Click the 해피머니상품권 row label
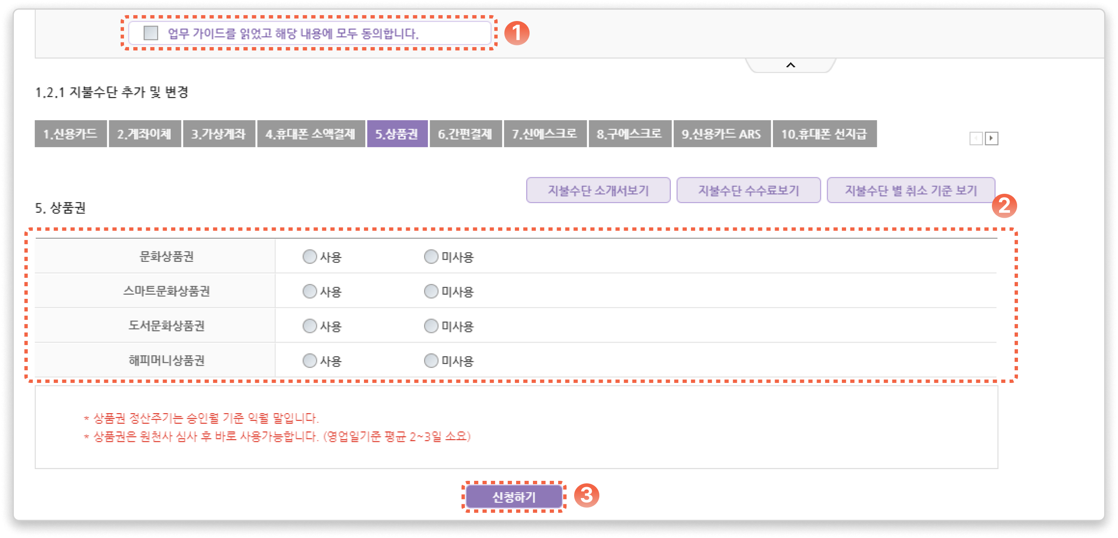 click(167, 361)
